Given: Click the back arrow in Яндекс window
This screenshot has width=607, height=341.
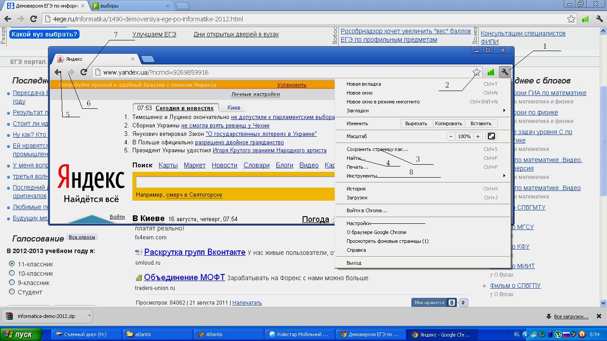Looking at the screenshot, I should pos(58,72).
